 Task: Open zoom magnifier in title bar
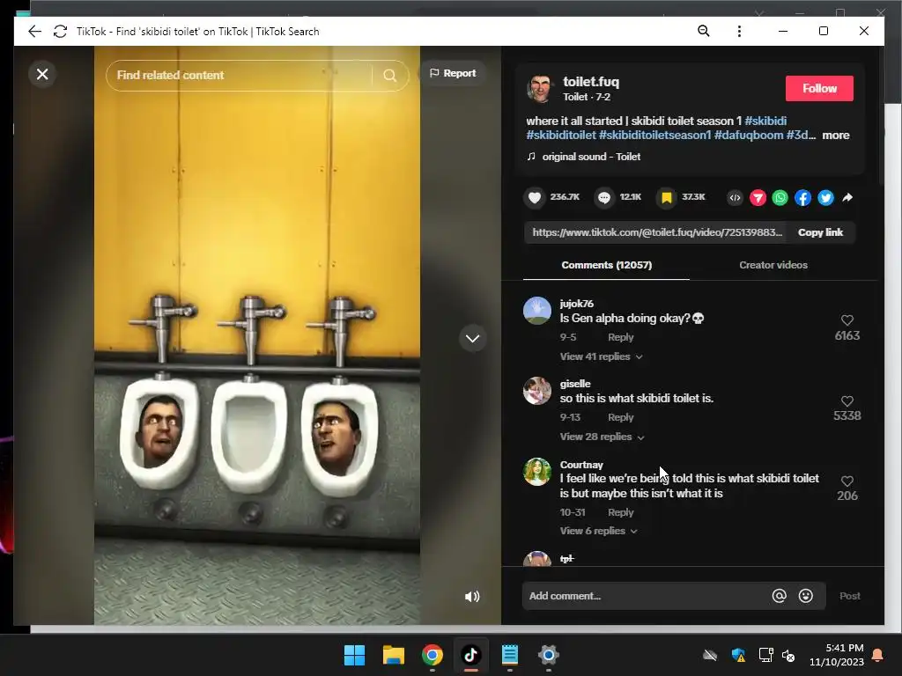pyautogui.click(x=703, y=31)
